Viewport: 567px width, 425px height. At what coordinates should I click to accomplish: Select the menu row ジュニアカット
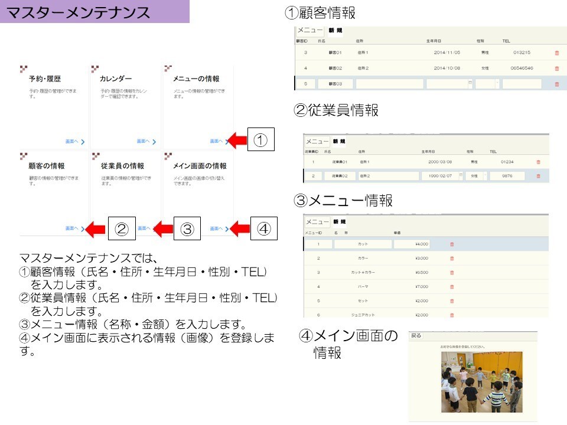point(426,314)
